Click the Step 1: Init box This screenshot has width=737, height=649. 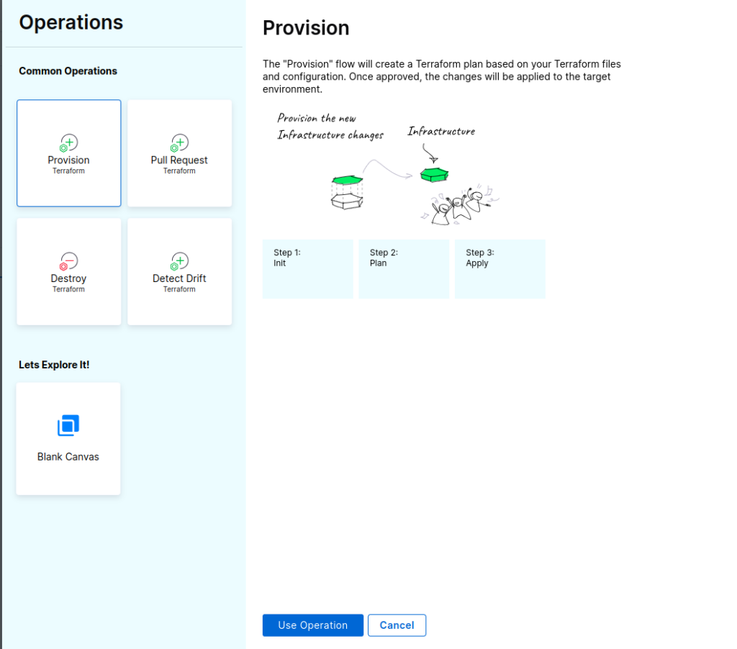[x=307, y=268]
